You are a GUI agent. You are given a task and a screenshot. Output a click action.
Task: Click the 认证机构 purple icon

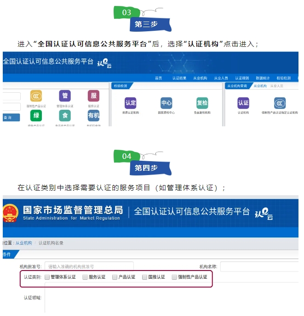243,103
